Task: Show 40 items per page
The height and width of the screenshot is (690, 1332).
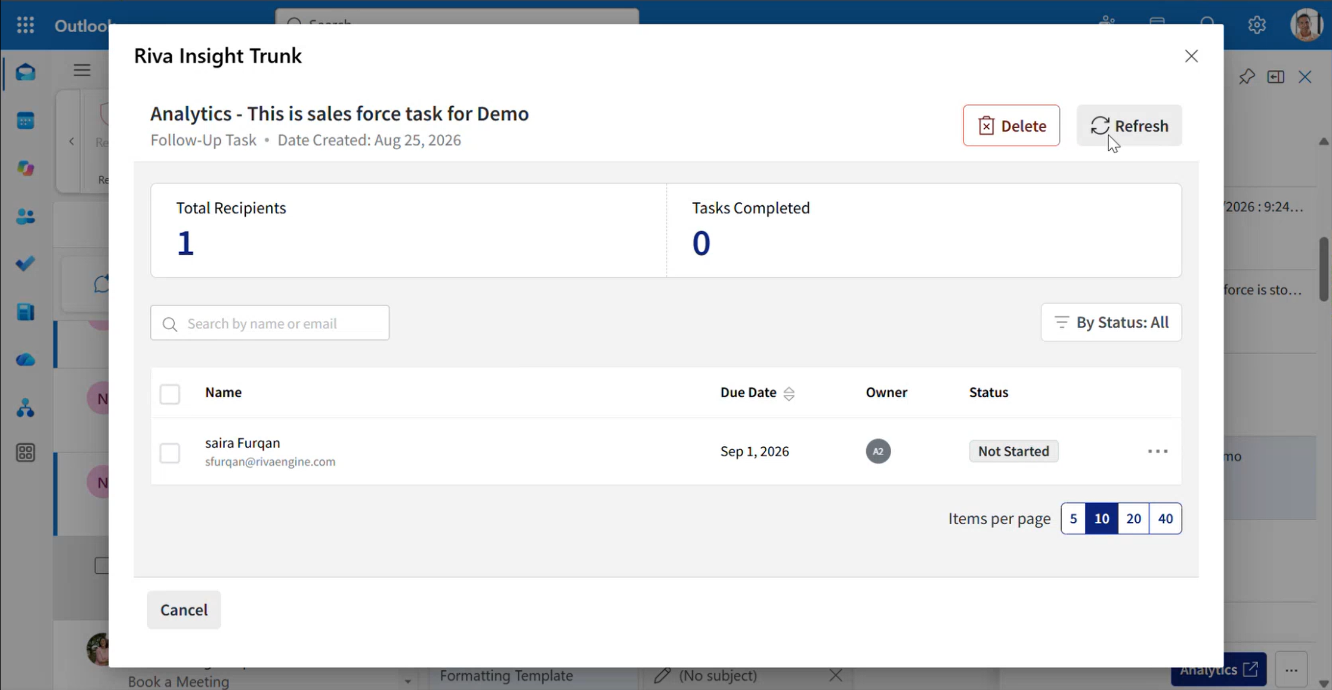Action: pyautogui.click(x=1166, y=519)
